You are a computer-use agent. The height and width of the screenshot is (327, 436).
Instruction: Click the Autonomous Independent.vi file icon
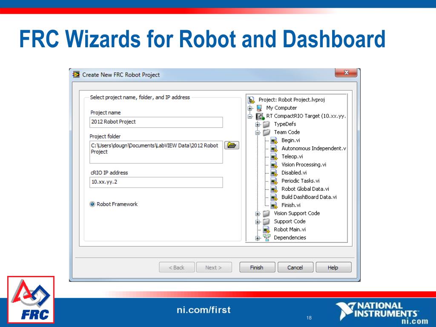click(x=274, y=149)
